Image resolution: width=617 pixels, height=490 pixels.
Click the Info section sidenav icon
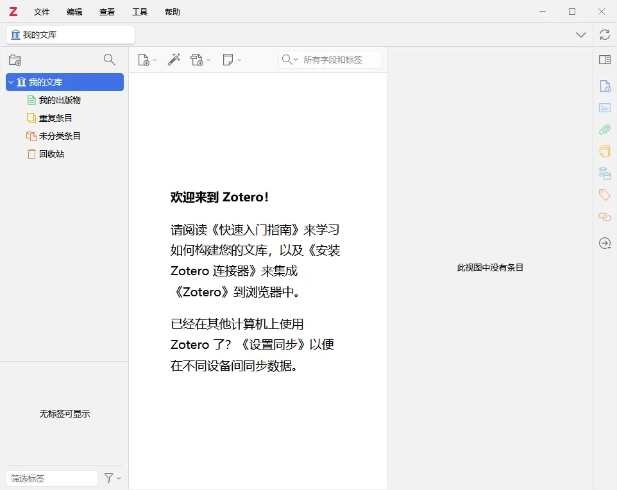pos(605,86)
